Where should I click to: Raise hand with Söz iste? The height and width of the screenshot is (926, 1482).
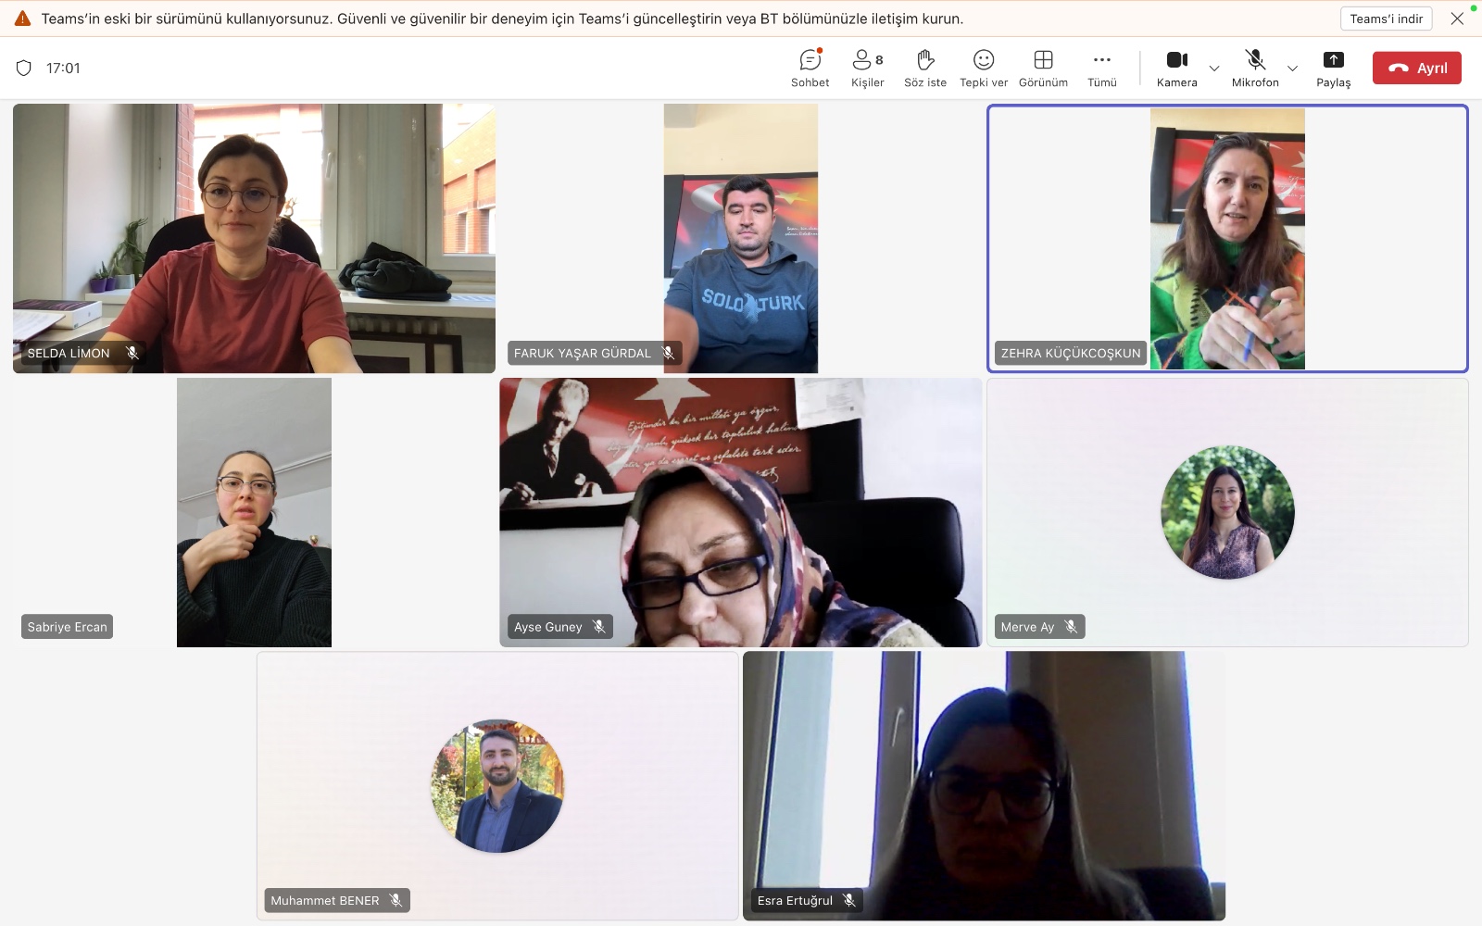pos(924,68)
